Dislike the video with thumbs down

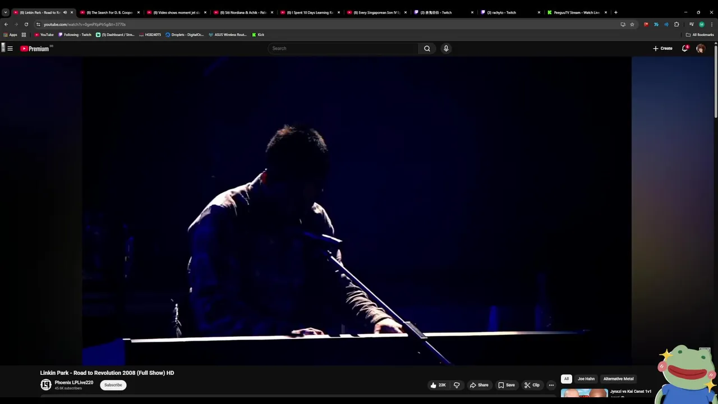tap(457, 385)
